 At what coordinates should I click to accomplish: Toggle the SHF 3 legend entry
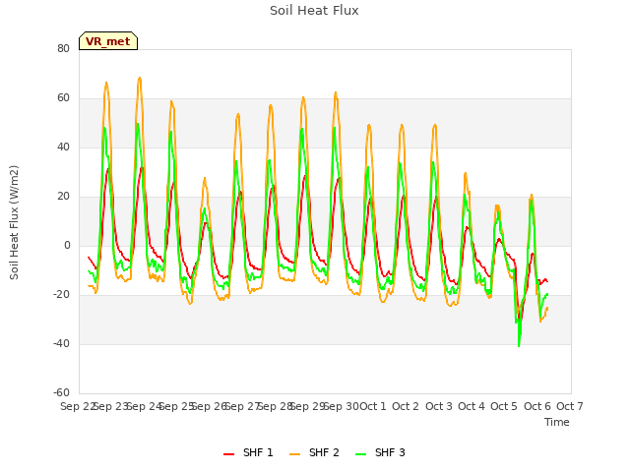[x=380, y=452]
